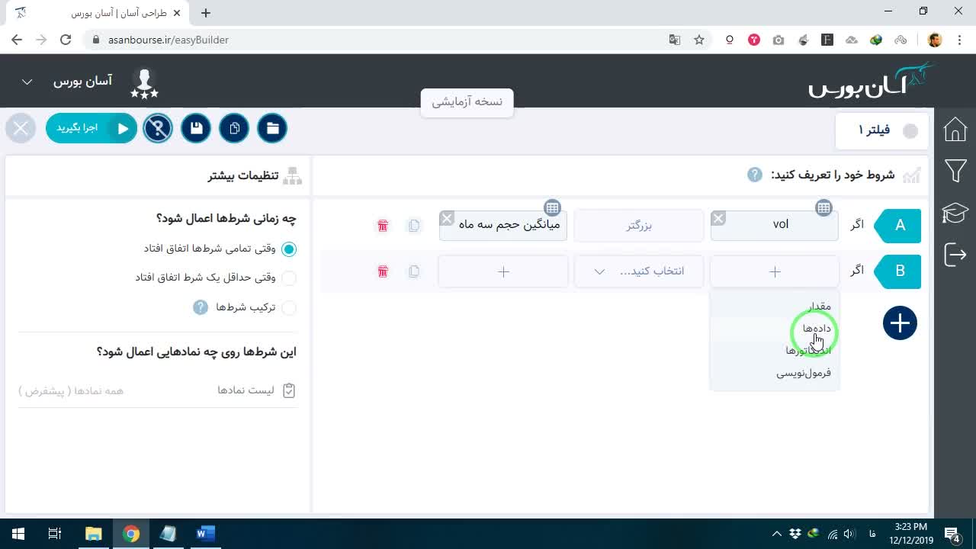The height and width of the screenshot is (549, 976).
Task: Expand user menu chevron beside آسان بورس
Action: pos(27,82)
